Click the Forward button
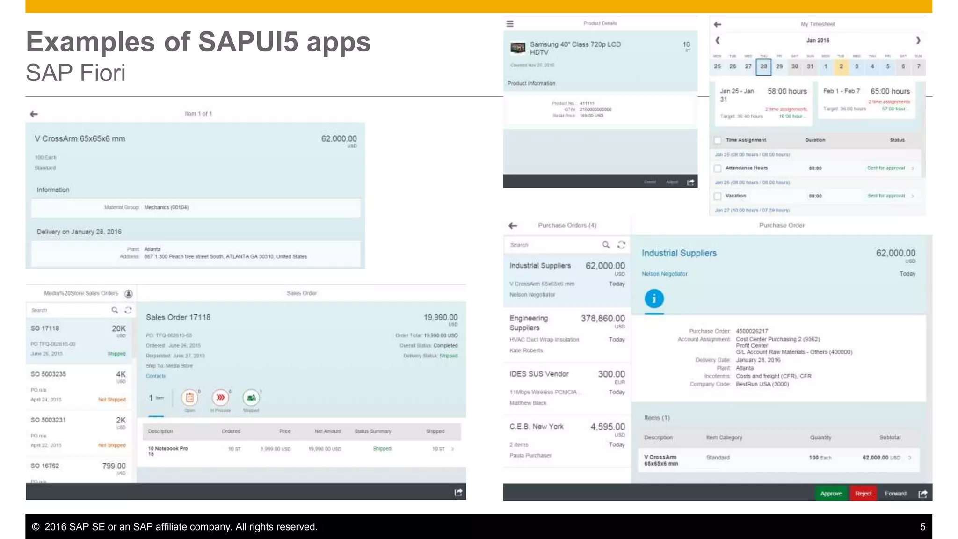The height and width of the screenshot is (539, 958). pos(895,494)
